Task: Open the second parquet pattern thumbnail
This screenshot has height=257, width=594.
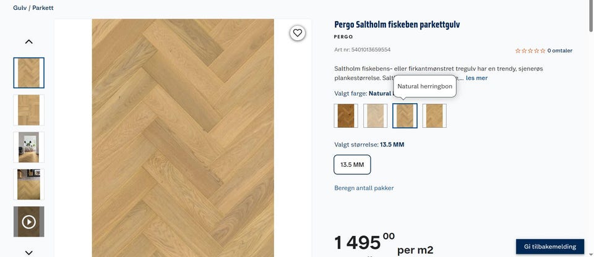Action: click(29, 110)
